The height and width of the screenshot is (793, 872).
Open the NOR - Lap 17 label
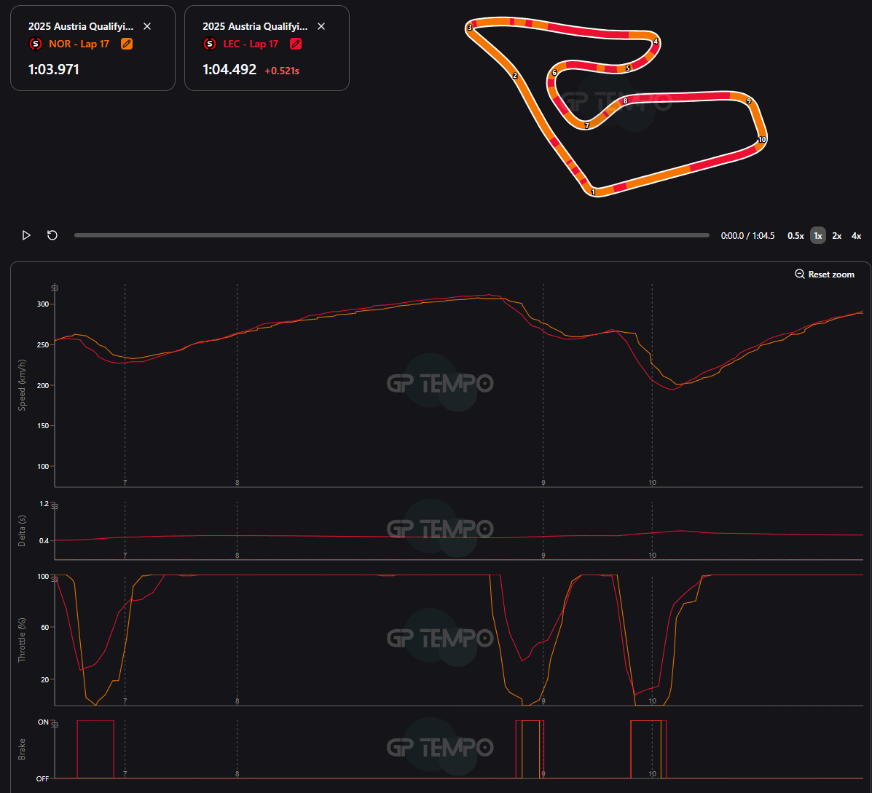coord(79,44)
